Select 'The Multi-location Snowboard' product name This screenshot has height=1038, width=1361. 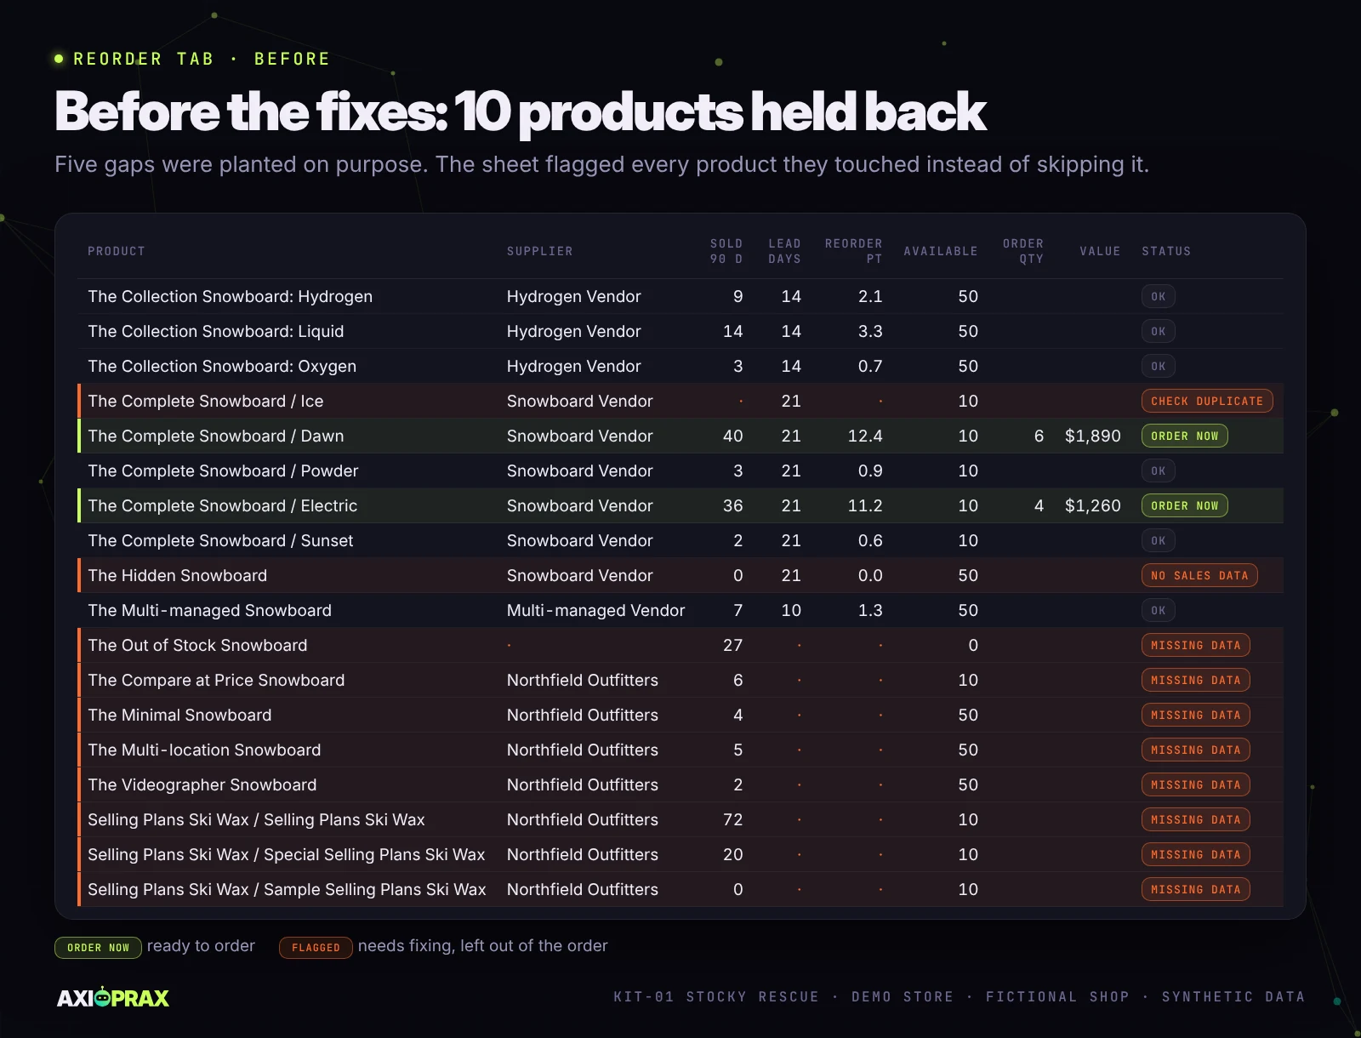tap(204, 750)
